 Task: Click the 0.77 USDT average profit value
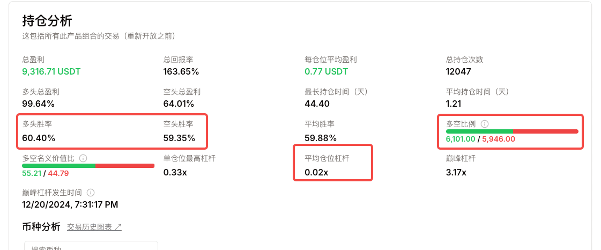(x=326, y=71)
